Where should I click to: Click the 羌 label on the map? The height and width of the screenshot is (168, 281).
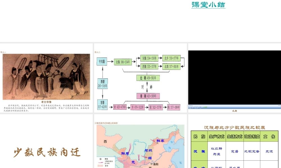(133, 162)
